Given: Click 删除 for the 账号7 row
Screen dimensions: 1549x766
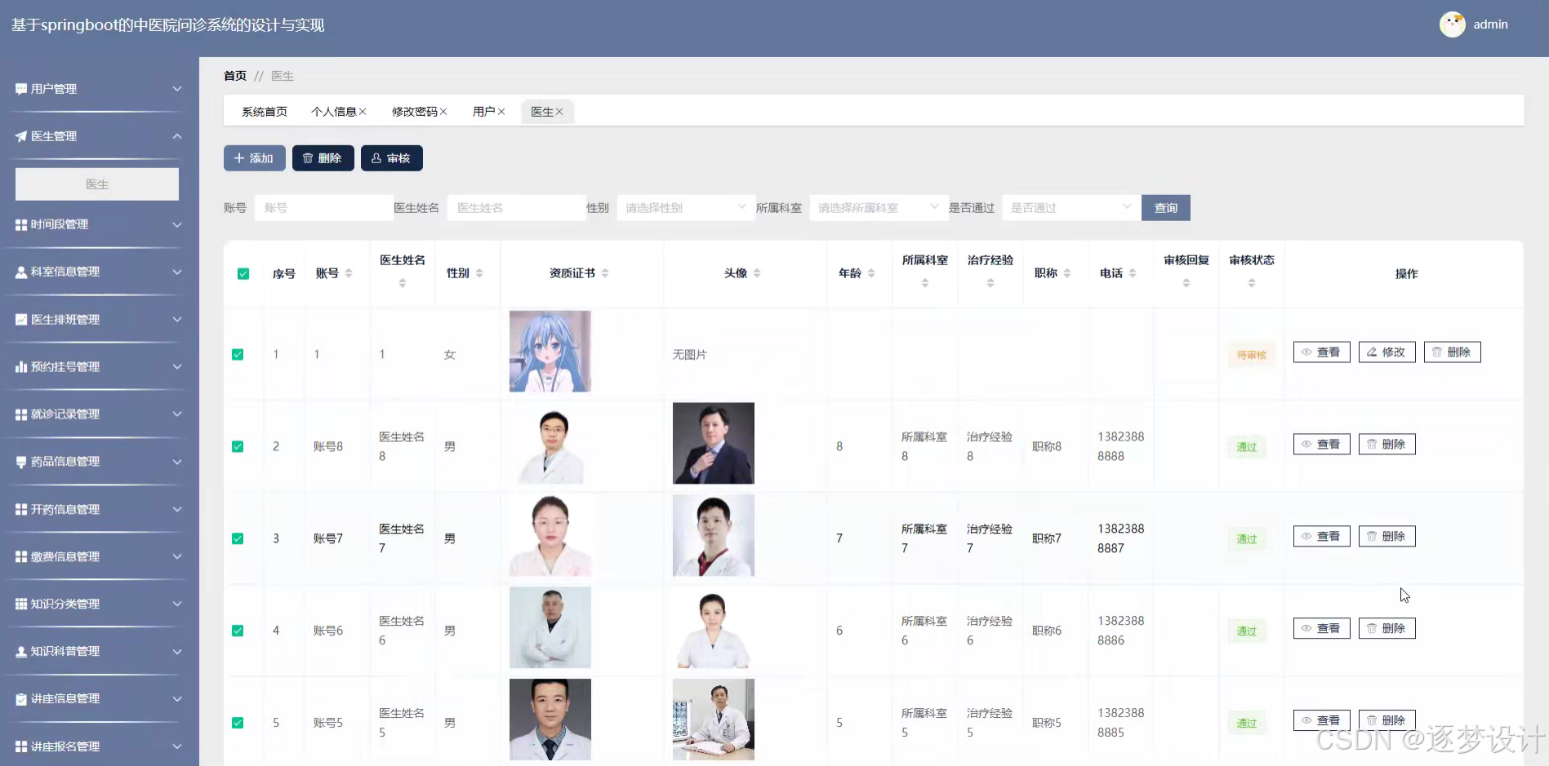Looking at the screenshot, I should click(1387, 537).
